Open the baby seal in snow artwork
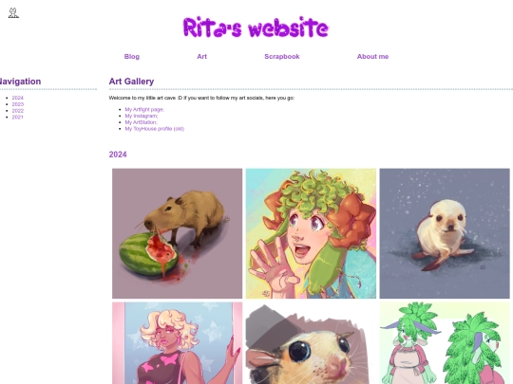This screenshot has width=513, height=384. pyautogui.click(x=445, y=233)
